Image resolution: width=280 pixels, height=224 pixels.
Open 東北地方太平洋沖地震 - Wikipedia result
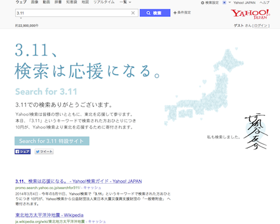pyautogui.click(x=49, y=215)
